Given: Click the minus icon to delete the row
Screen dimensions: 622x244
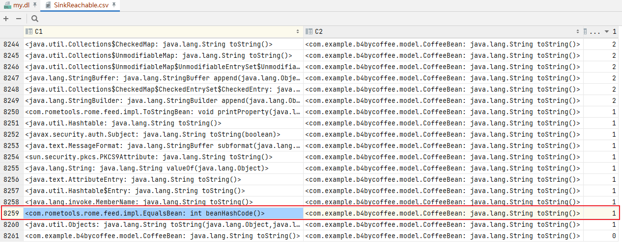Looking at the screenshot, I should click(19, 19).
